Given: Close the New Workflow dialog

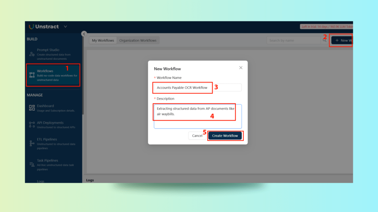Looking at the screenshot, I should 241,68.
